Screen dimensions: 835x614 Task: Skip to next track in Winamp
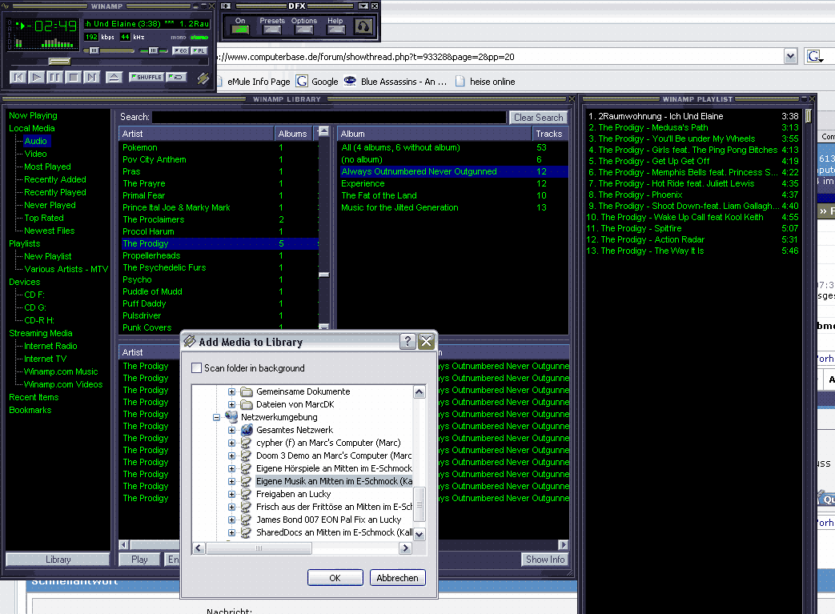pyautogui.click(x=92, y=77)
